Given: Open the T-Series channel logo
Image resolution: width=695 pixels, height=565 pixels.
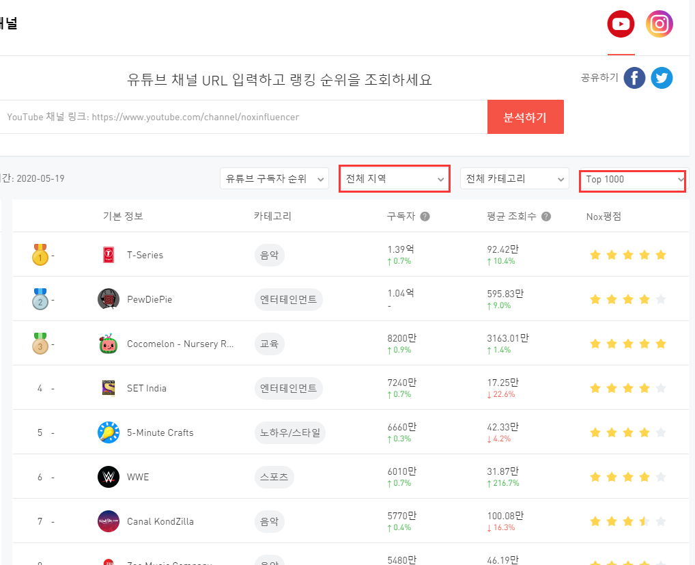Looking at the screenshot, I should click(x=109, y=255).
